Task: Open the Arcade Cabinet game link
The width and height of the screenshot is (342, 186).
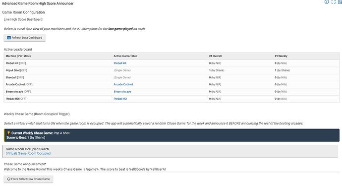Action: click(x=123, y=84)
